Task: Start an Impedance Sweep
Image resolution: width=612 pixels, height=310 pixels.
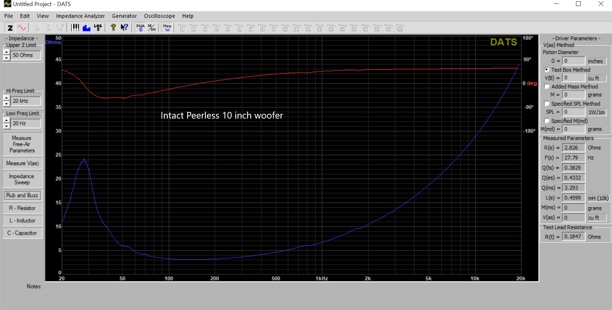Action: [22, 179]
